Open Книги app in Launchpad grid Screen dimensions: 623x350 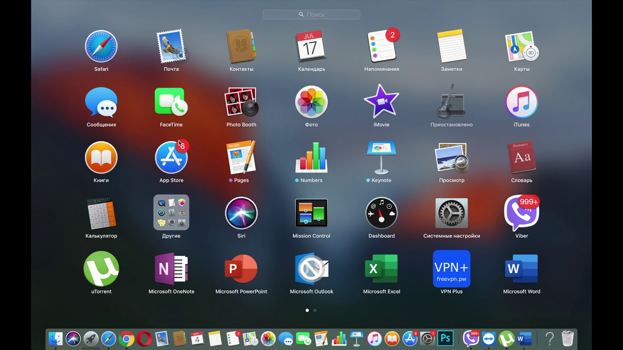pos(101,157)
